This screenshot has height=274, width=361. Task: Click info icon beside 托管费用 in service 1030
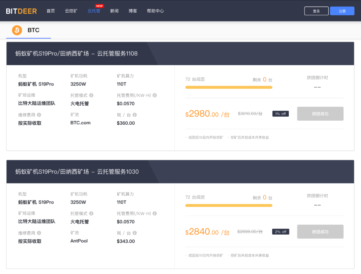click(155, 213)
